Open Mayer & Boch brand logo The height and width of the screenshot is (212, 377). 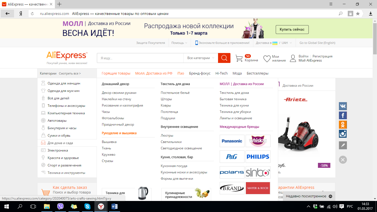(258, 188)
